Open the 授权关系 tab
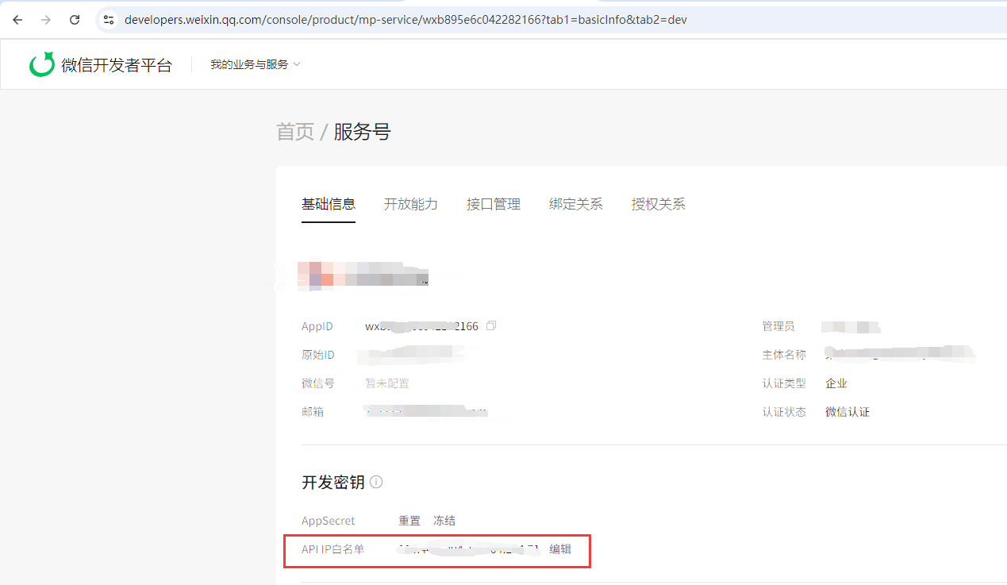 pos(659,204)
